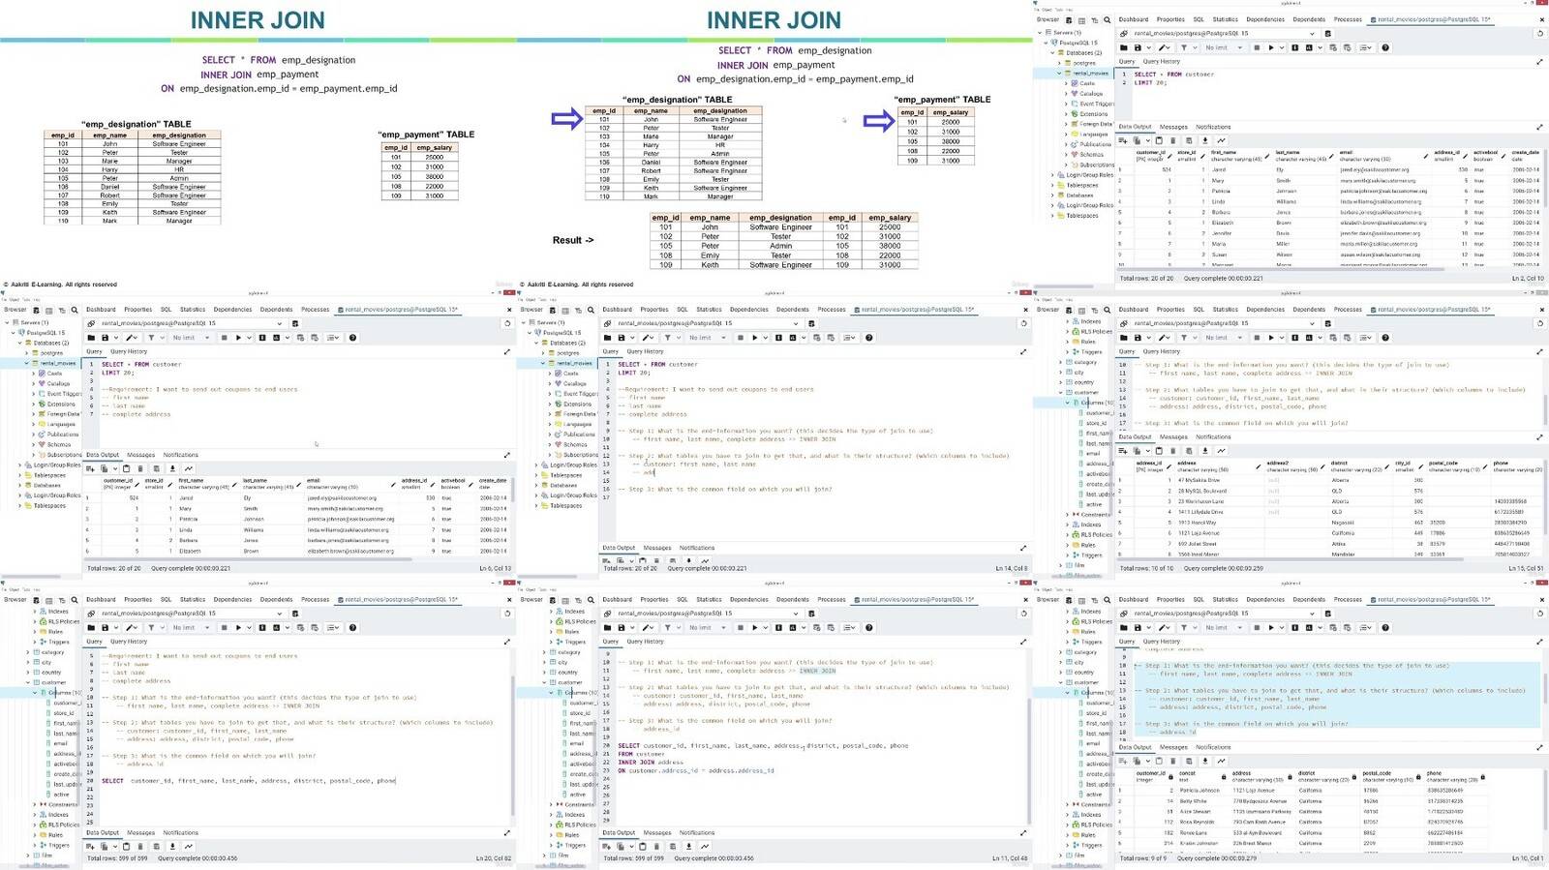Click Macros icon in Ln 14, Col 8 window

pos(849,338)
